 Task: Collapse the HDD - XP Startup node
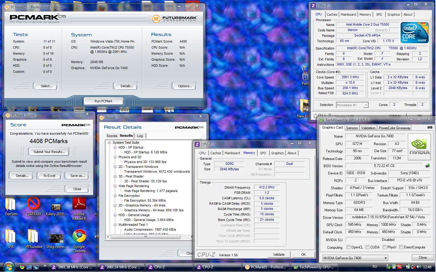115,147
